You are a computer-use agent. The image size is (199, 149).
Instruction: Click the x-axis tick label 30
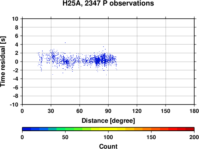point(51,111)
